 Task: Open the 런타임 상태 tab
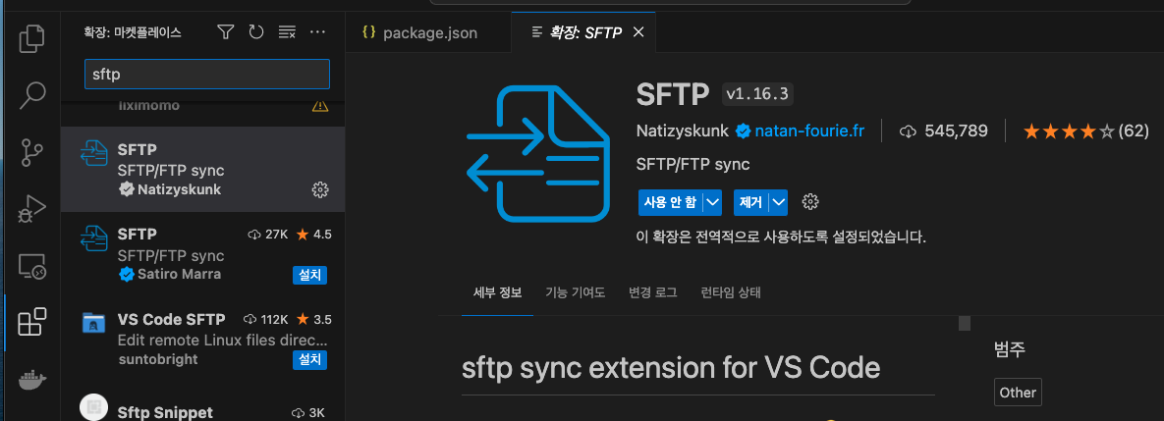click(731, 292)
